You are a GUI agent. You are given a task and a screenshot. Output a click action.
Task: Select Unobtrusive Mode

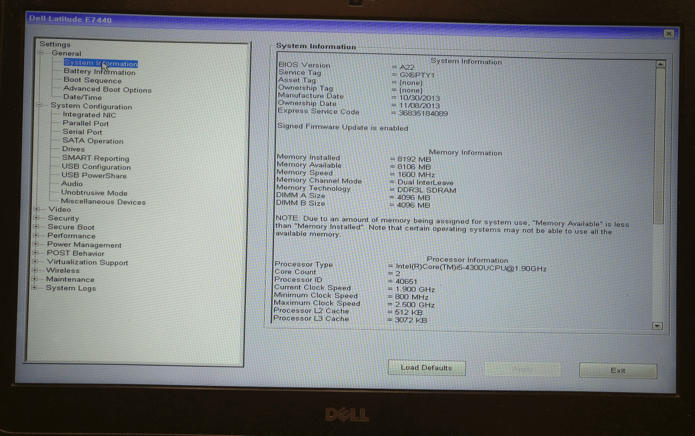coord(94,193)
